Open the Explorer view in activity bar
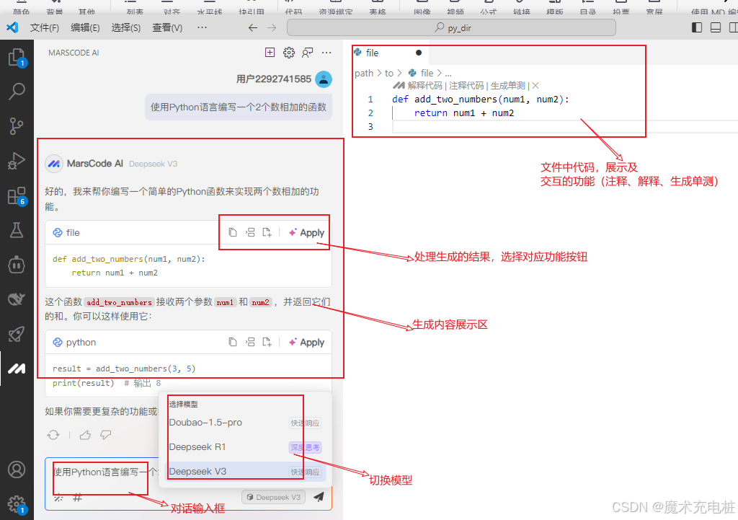This screenshot has height=520, width=738. point(17,58)
